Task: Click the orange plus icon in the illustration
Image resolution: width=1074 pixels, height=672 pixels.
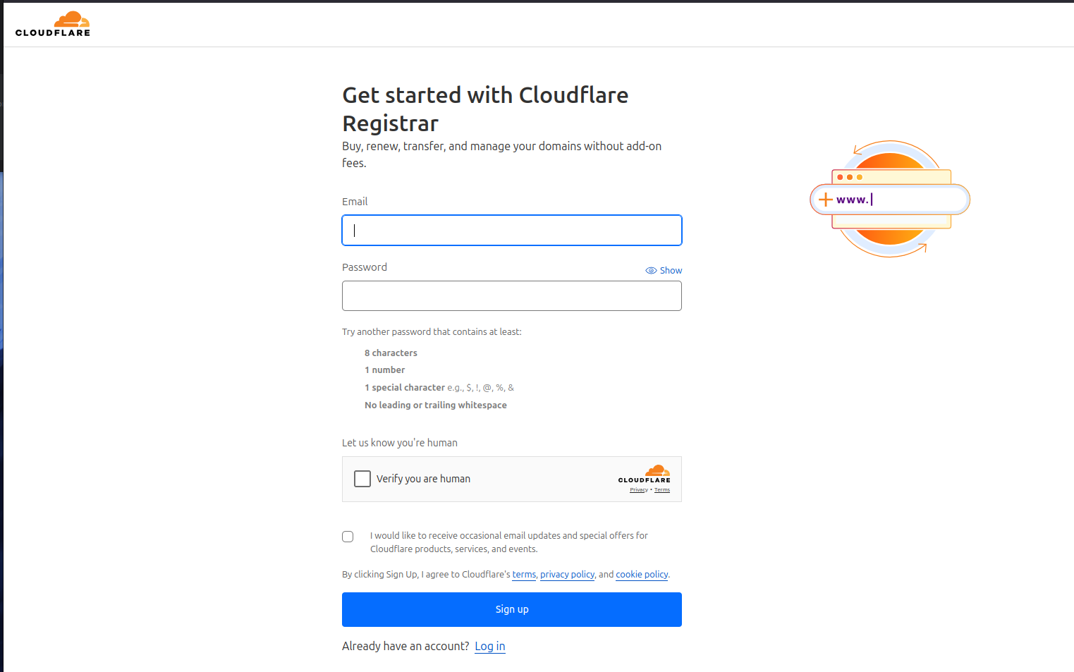Action: [x=825, y=200]
